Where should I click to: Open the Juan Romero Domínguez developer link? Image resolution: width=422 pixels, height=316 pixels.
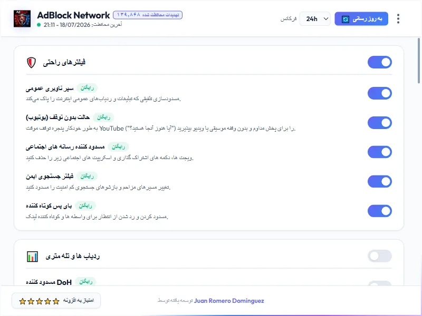point(229,301)
